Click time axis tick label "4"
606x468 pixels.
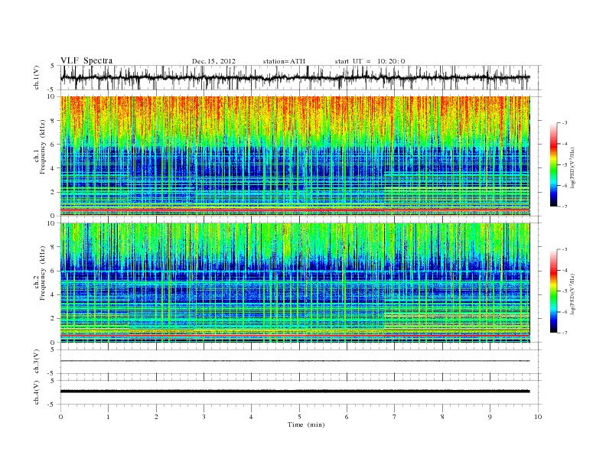(251, 417)
